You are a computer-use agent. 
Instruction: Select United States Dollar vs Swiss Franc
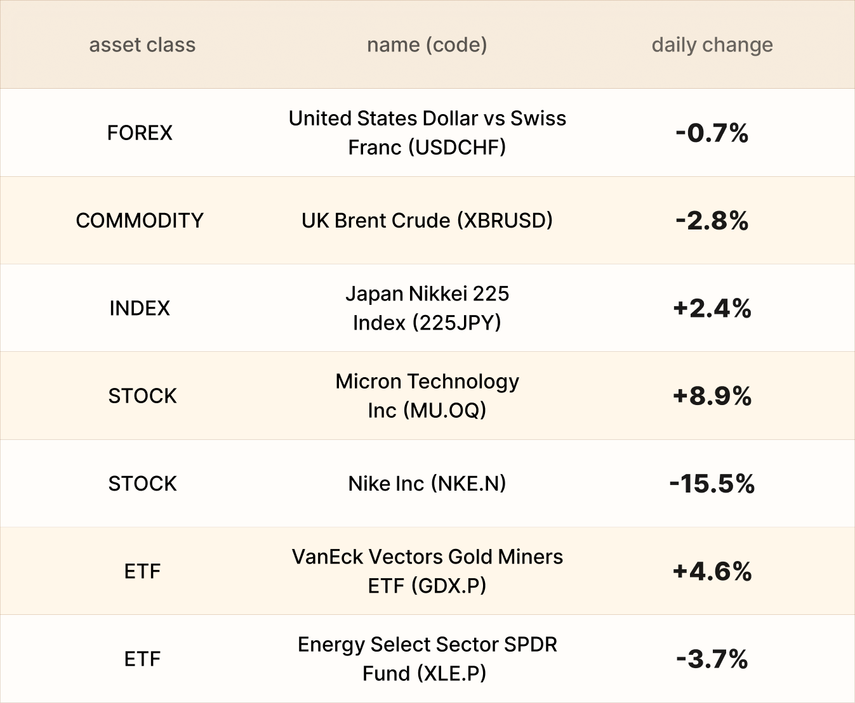pos(427,132)
